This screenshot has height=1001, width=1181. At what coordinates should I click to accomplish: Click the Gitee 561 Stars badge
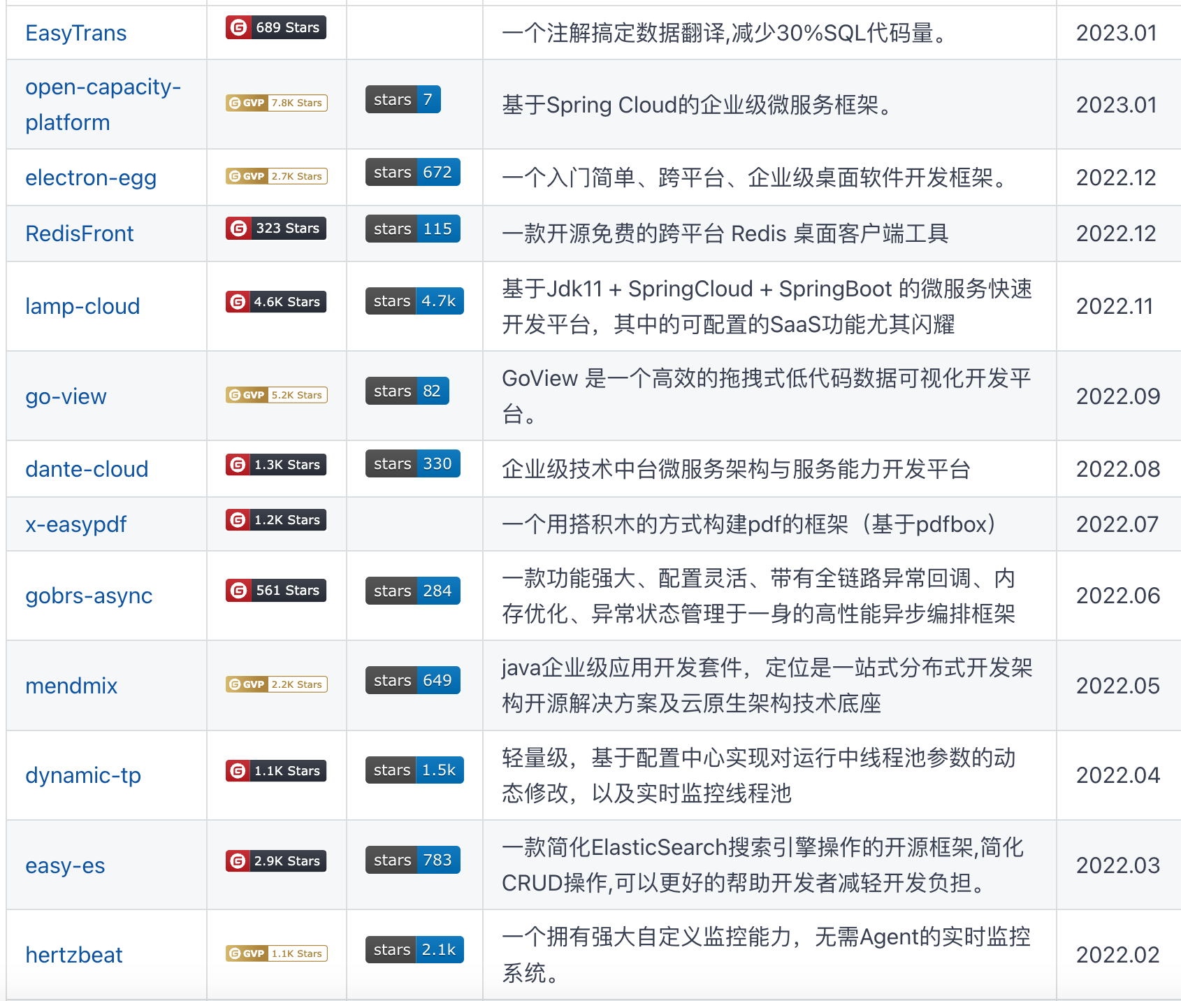pyautogui.click(x=276, y=590)
